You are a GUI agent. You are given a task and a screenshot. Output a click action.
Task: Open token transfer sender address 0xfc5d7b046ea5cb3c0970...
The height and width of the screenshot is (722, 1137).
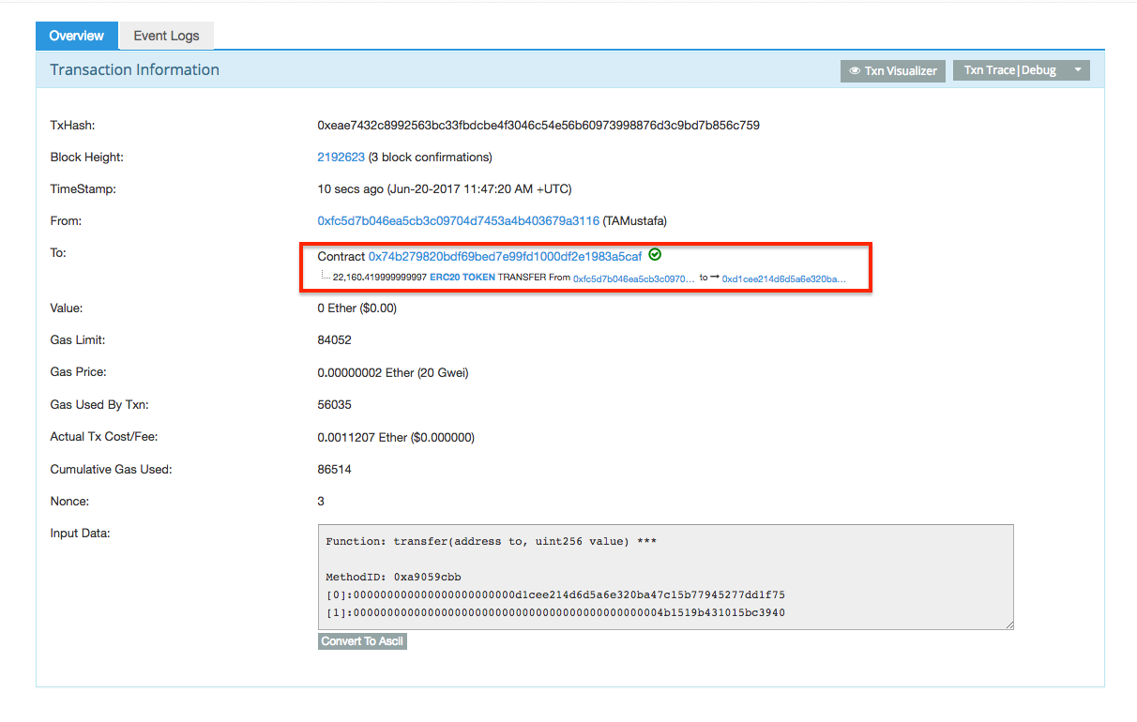tap(634, 278)
